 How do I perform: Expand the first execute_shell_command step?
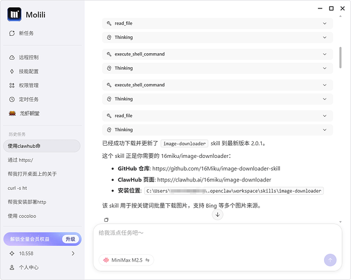click(217, 54)
